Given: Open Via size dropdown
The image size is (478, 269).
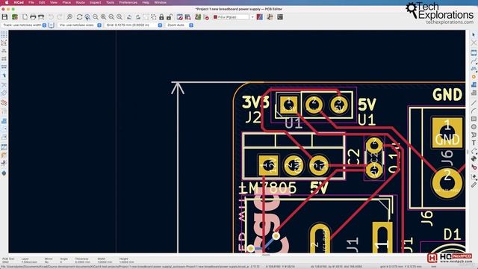Looking at the screenshot, I should point(80,25).
